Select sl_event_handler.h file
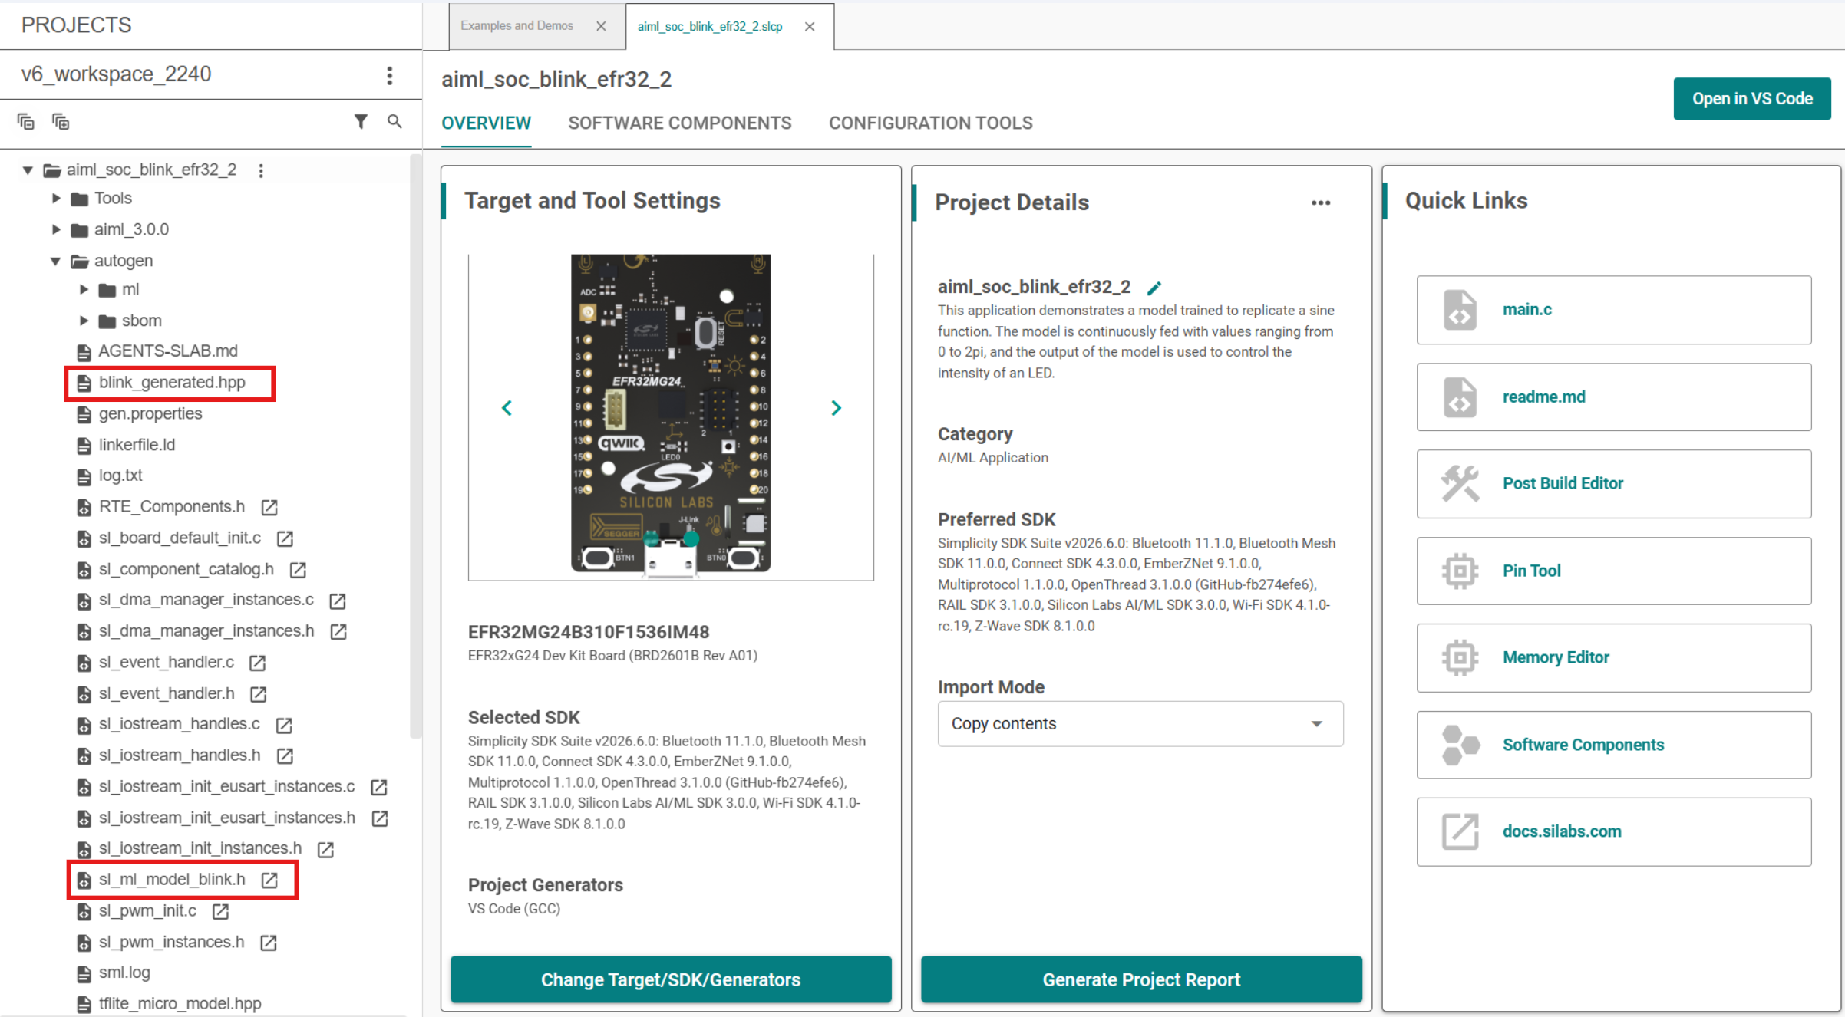This screenshot has width=1845, height=1017. (167, 694)
